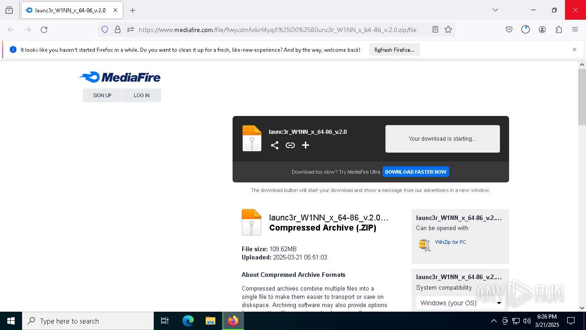Open downloads progress icon in toolbar
This screenshot has width=586, height=330.
526,30
